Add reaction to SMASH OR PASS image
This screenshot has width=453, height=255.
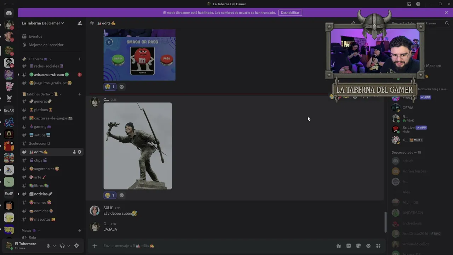[x=122, y=87]
